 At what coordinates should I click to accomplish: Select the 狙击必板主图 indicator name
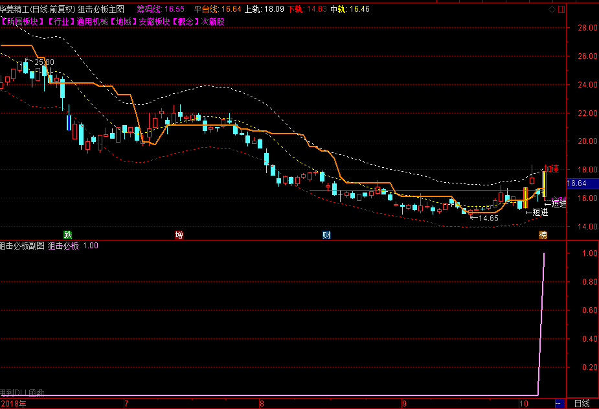pos(101,9)
